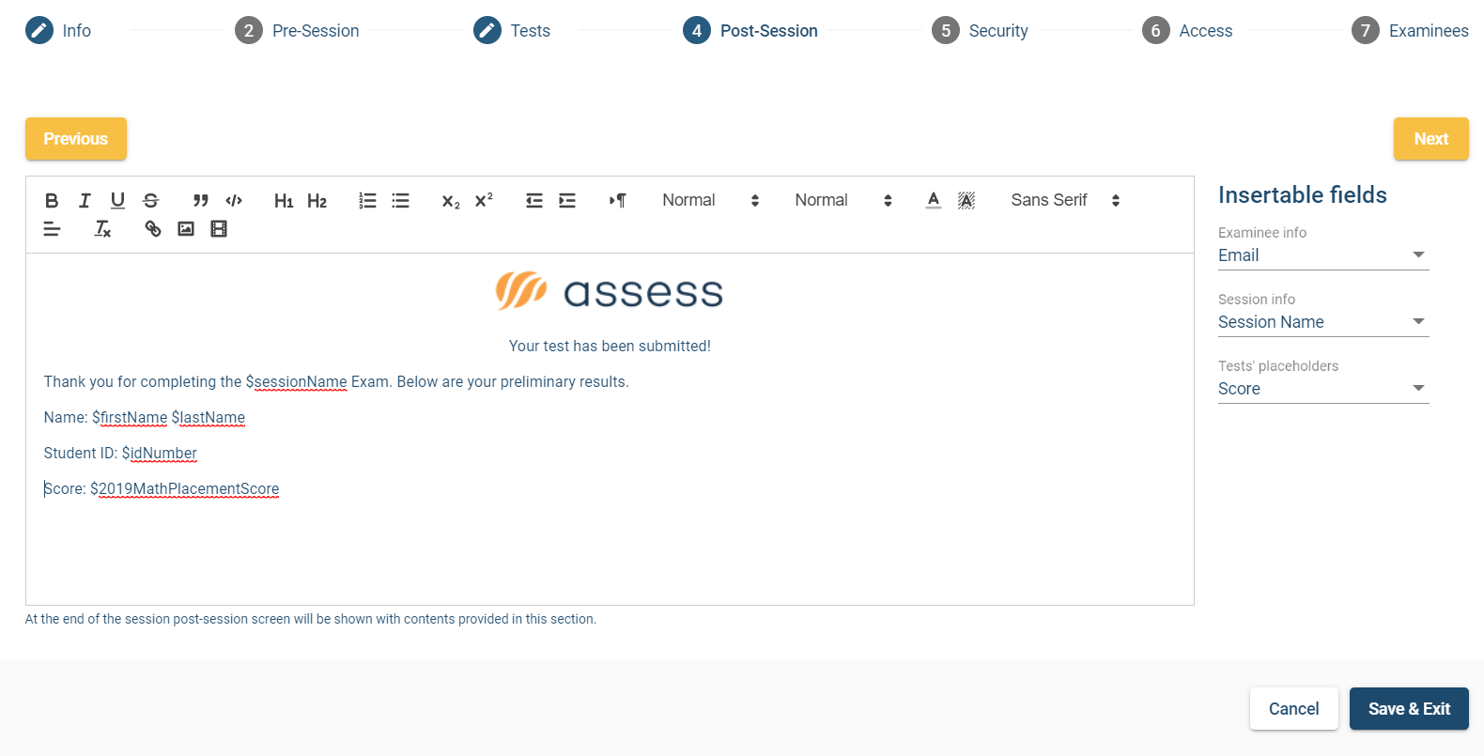Toggle underline formatting
Viewport: 1484px width, 756px height.
pyautogui.click(x=117, y=200)
